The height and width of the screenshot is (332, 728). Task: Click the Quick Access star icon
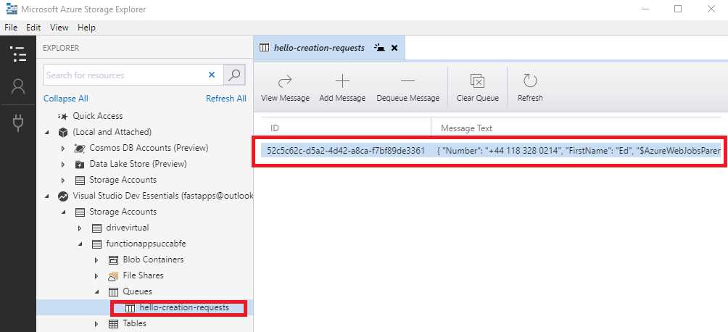pos(62,116)
